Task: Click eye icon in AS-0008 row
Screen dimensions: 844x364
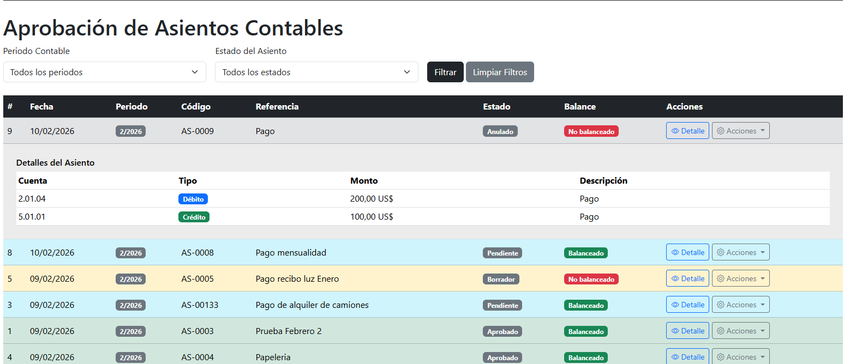Action: (675, 252)
